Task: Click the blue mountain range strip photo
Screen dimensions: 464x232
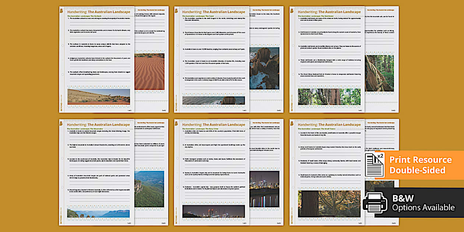Action: [98, 213]
